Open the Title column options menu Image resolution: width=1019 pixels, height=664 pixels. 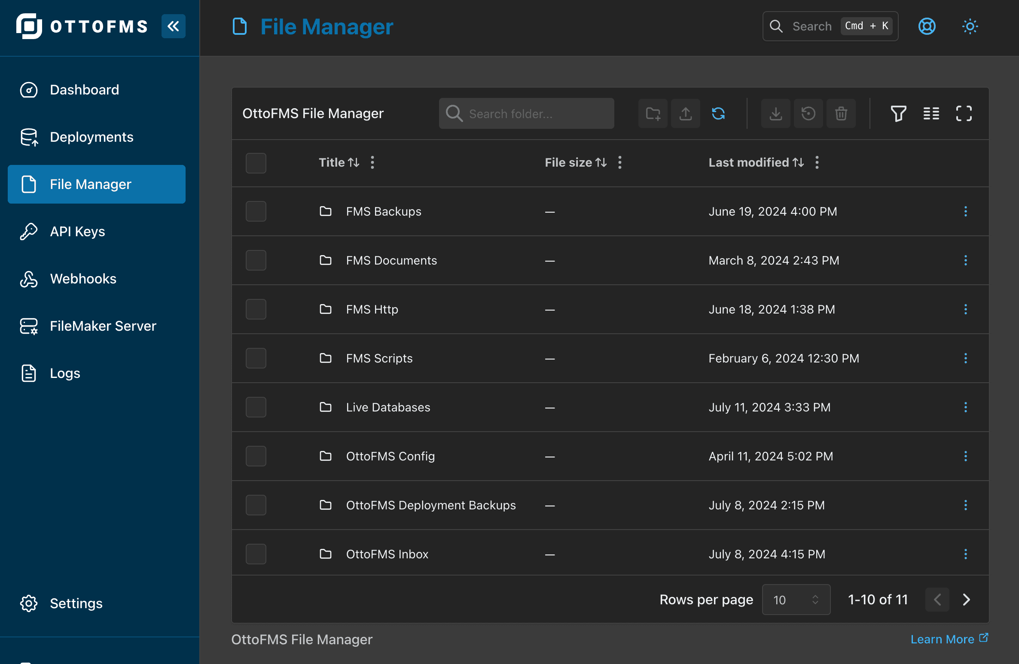tap(372, 162)
